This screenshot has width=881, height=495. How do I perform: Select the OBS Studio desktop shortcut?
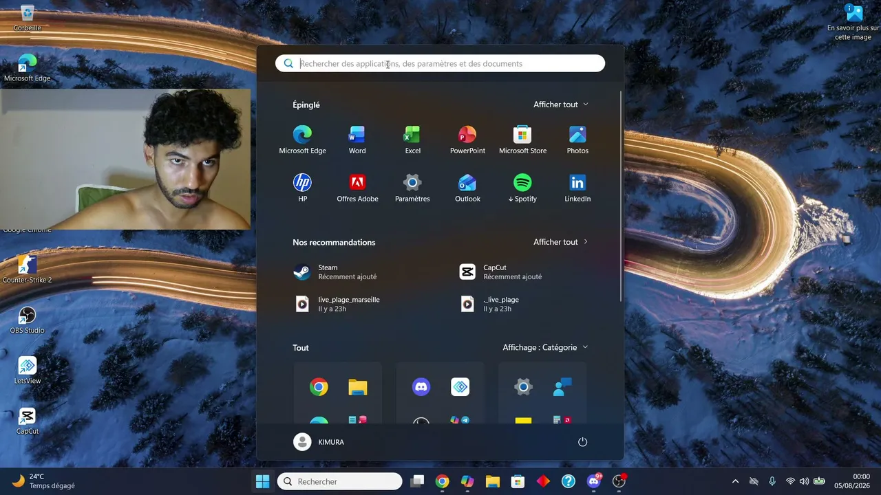[x=28, y=320]
